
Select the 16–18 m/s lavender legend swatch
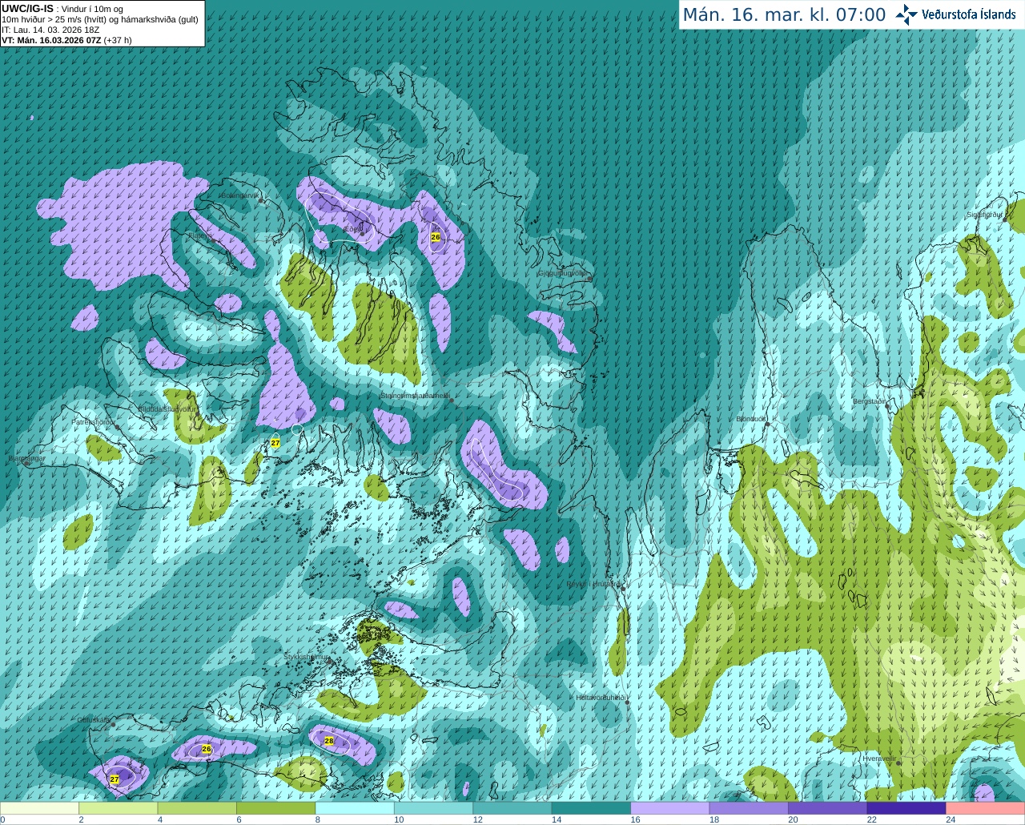(670, 808)
